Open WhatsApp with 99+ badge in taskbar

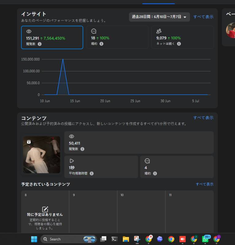pos(205,239)
